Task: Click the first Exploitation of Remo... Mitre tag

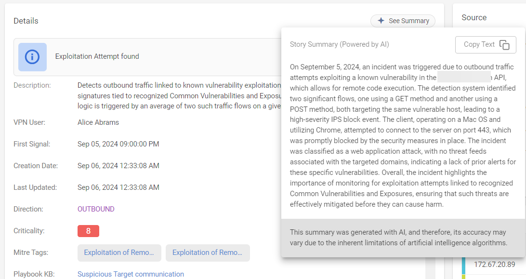Action: [119, 252]
